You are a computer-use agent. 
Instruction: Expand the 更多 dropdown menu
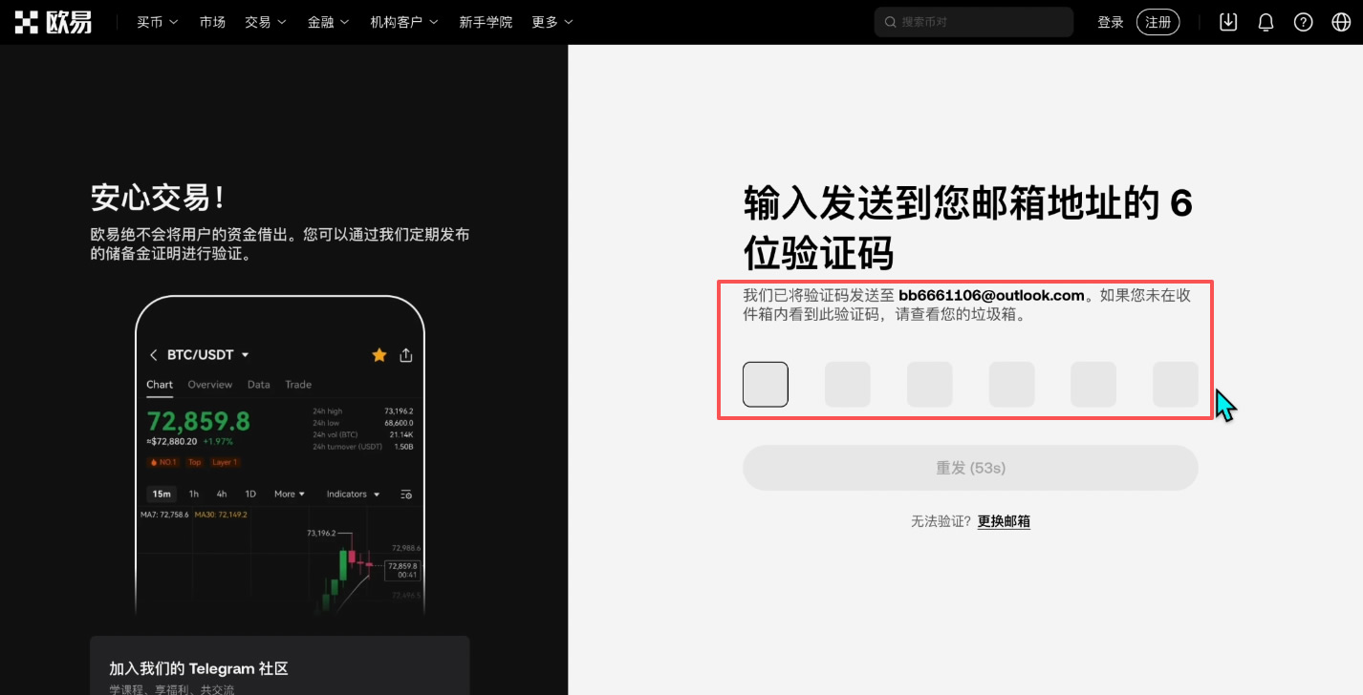tap(552, 21)
